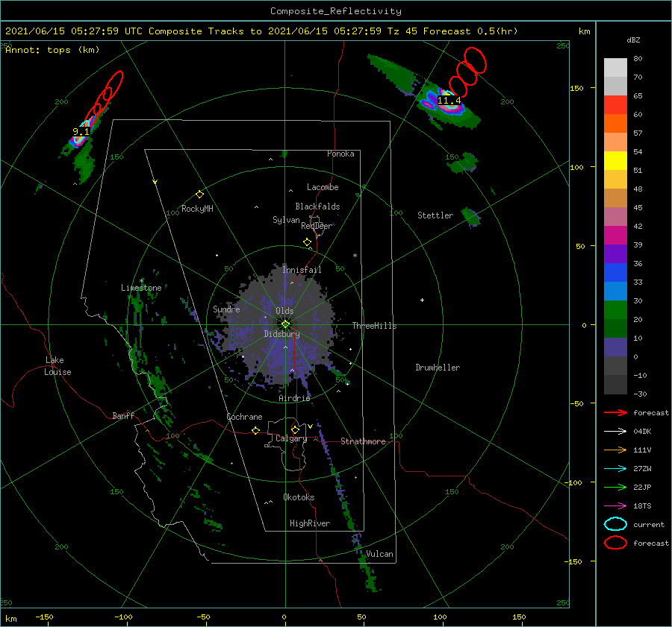The width and height of the screenshot is (672, 627).
Task: Click the Vulcan town label
Action: pos(379,554)
